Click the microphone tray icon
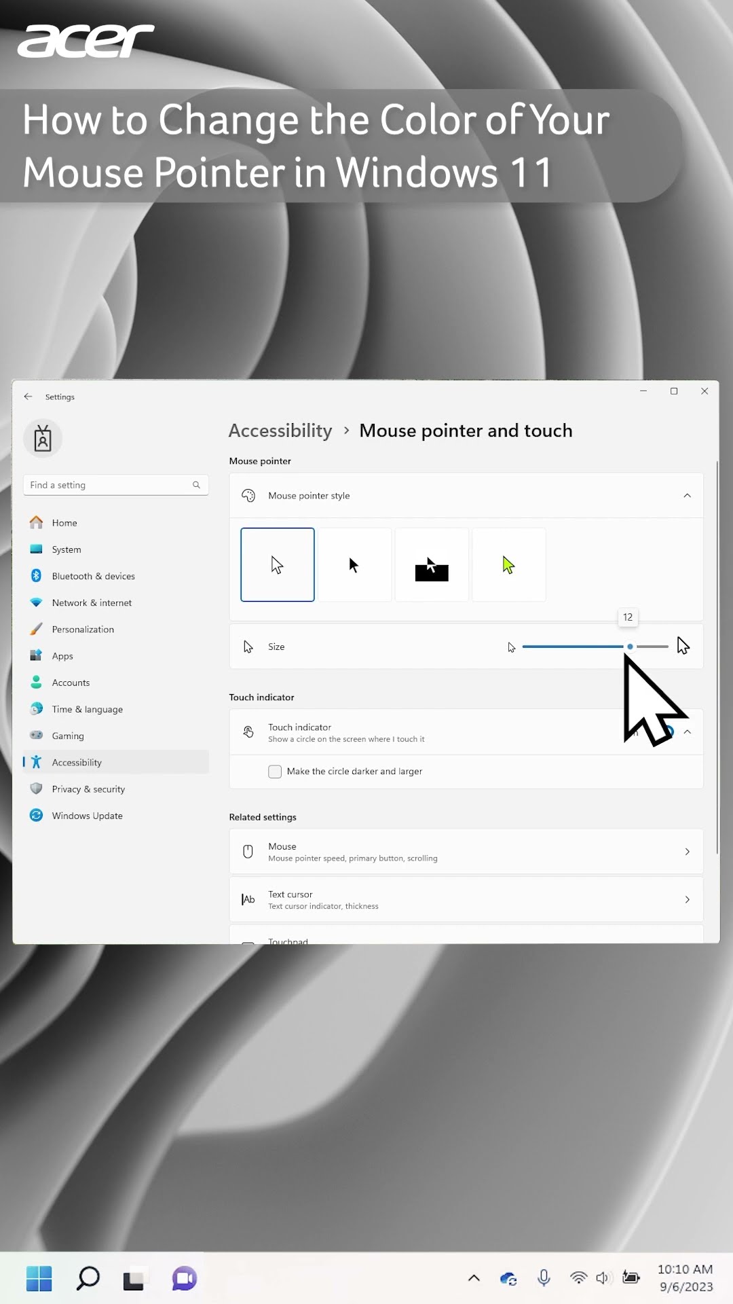The image size is (733, 1304). coord(544,1278)
